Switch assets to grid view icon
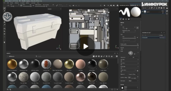Viewport: 171px width, 91px height. point(117,56)
